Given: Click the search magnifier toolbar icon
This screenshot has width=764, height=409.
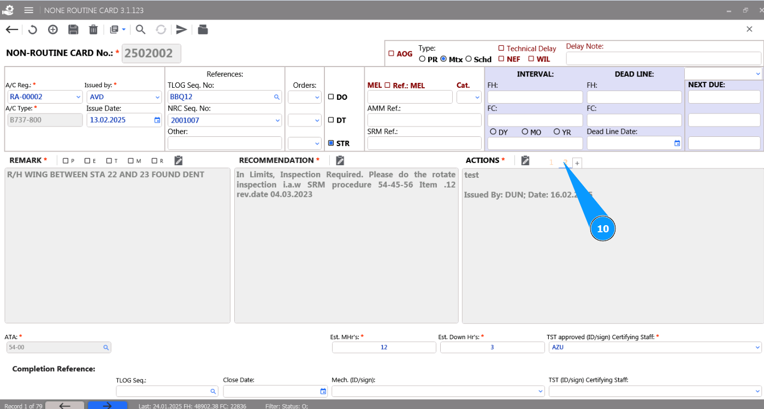Looking at the screenshot, I should [140, 29].
